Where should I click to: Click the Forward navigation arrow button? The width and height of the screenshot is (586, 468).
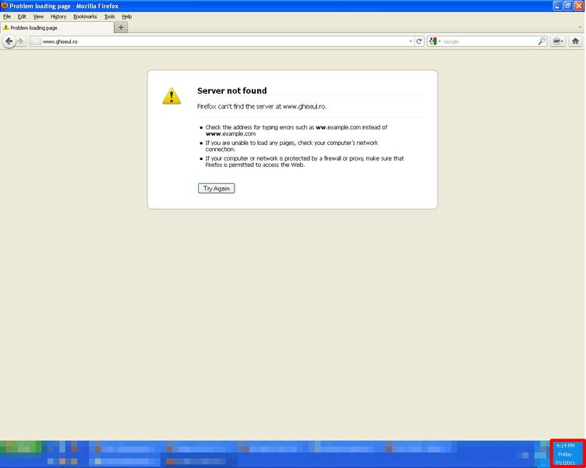[20, 41]
